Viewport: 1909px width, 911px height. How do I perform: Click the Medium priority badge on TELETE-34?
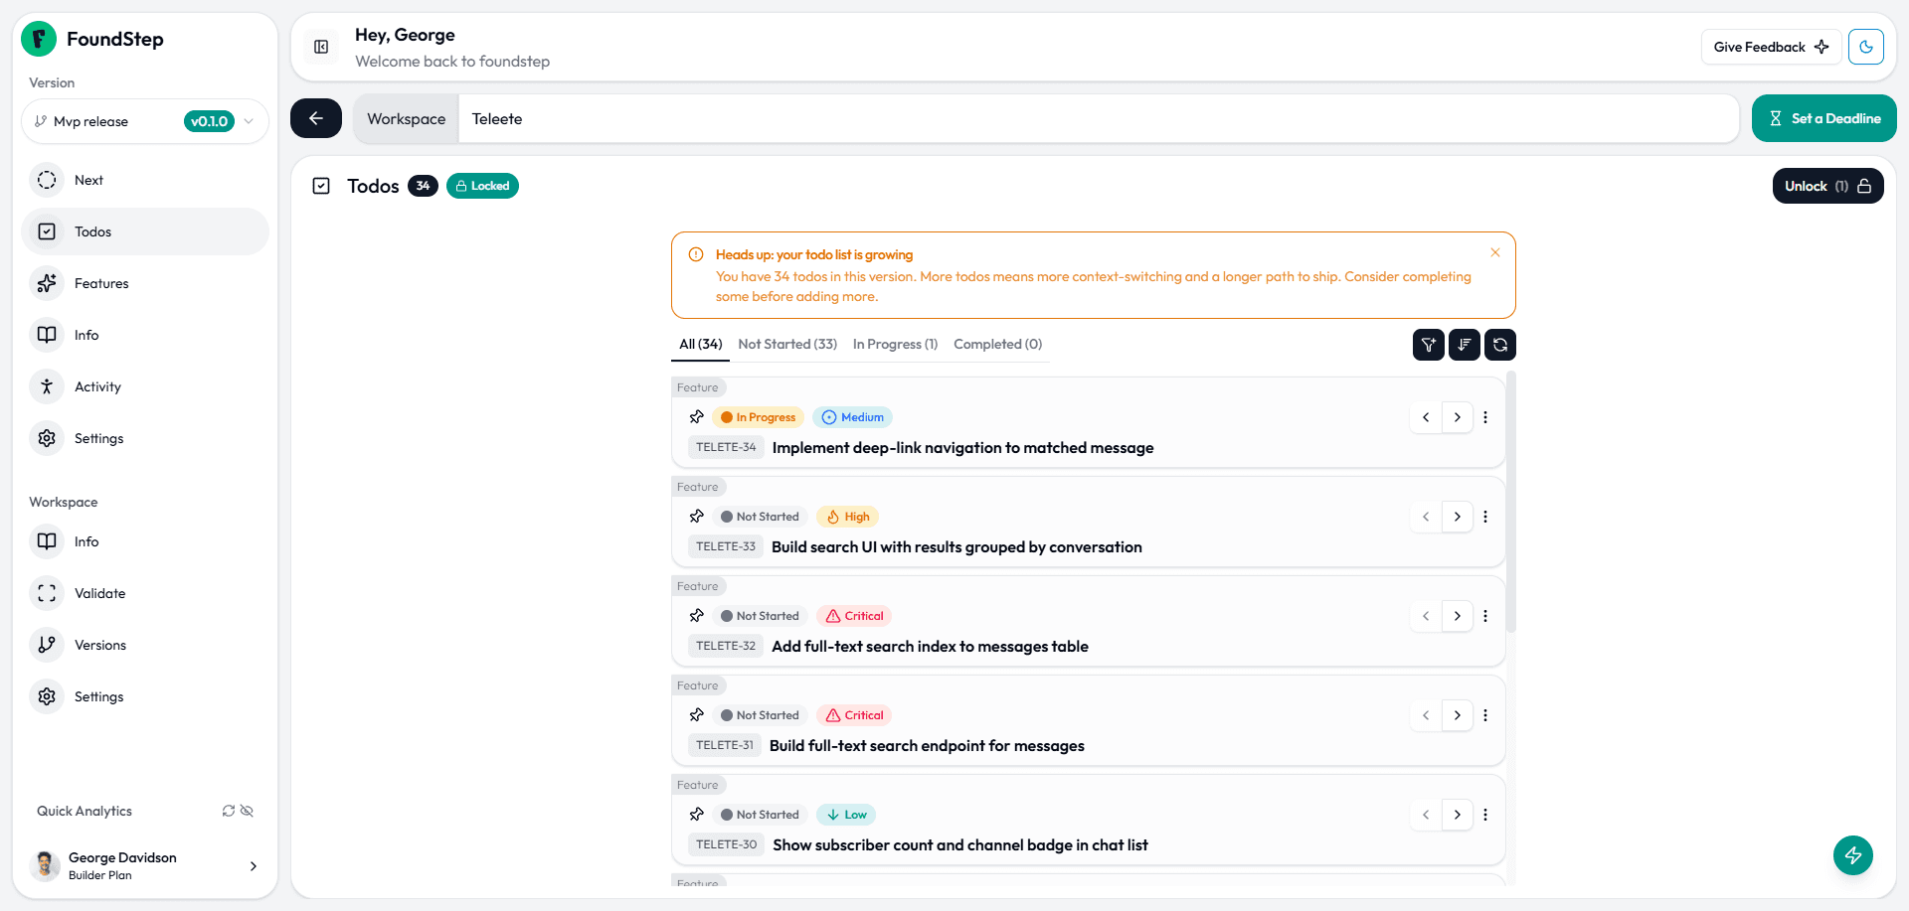[x=852, y=417]
